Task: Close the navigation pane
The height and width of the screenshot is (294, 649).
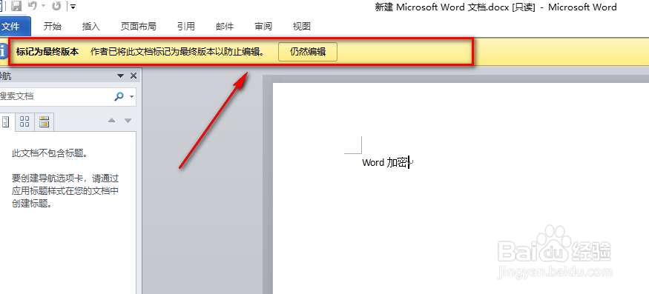Action: (x=134, y=76)
